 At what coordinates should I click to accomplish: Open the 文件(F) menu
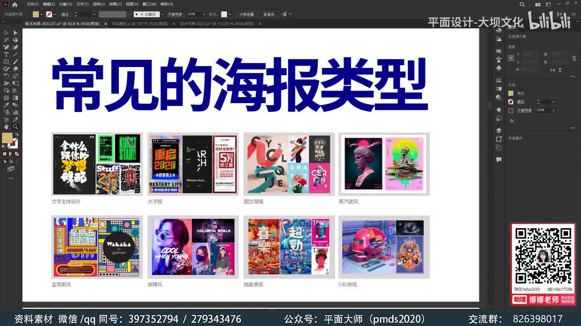point(33,4)
